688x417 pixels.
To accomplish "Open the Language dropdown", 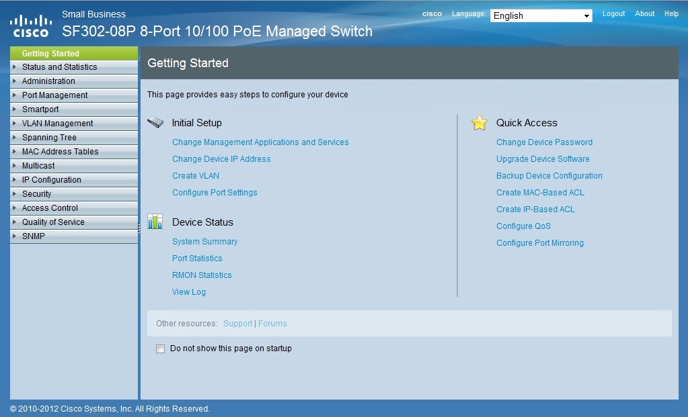I will [541, 15].
